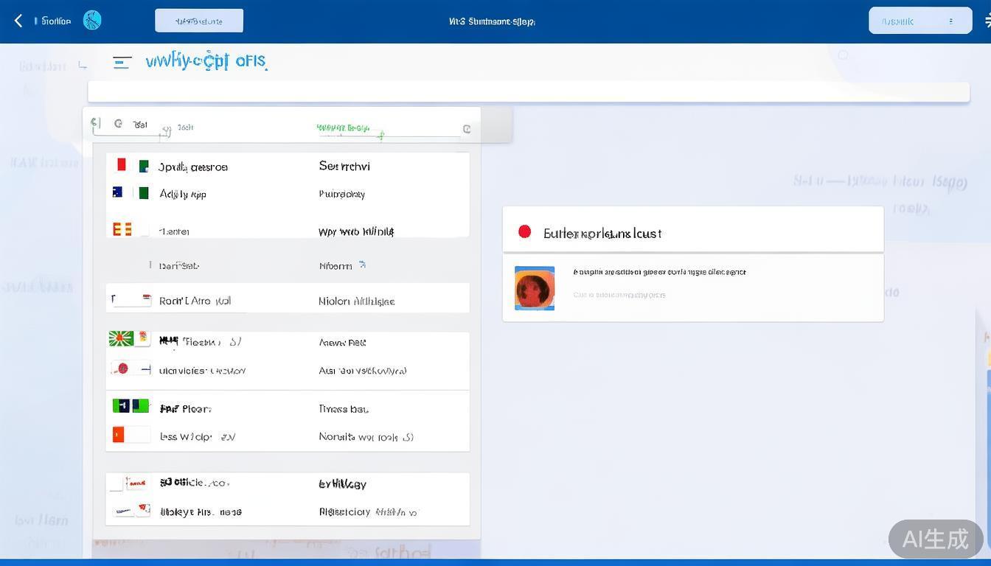Select the green text tab in list header
The height and width of the screenshot is (566, 991).
click(343, 127)
